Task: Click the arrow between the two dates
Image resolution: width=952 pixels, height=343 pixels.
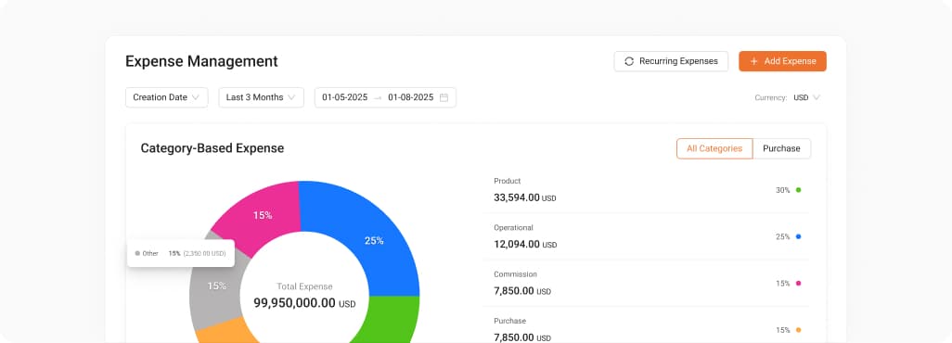Action: tap(378, 97)
